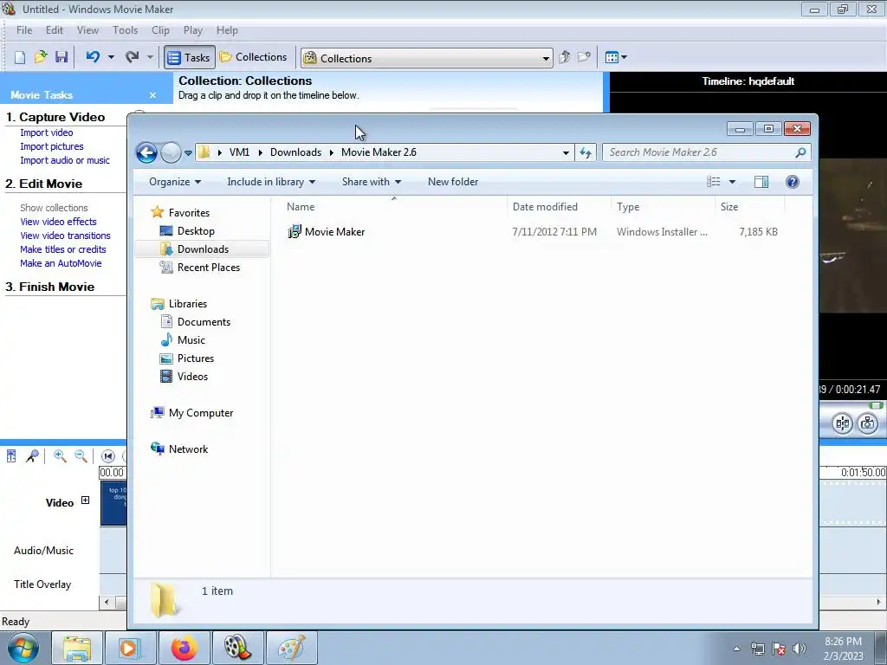Change view with the view icon button
The image size is (887, 665).
click(714, 182)
